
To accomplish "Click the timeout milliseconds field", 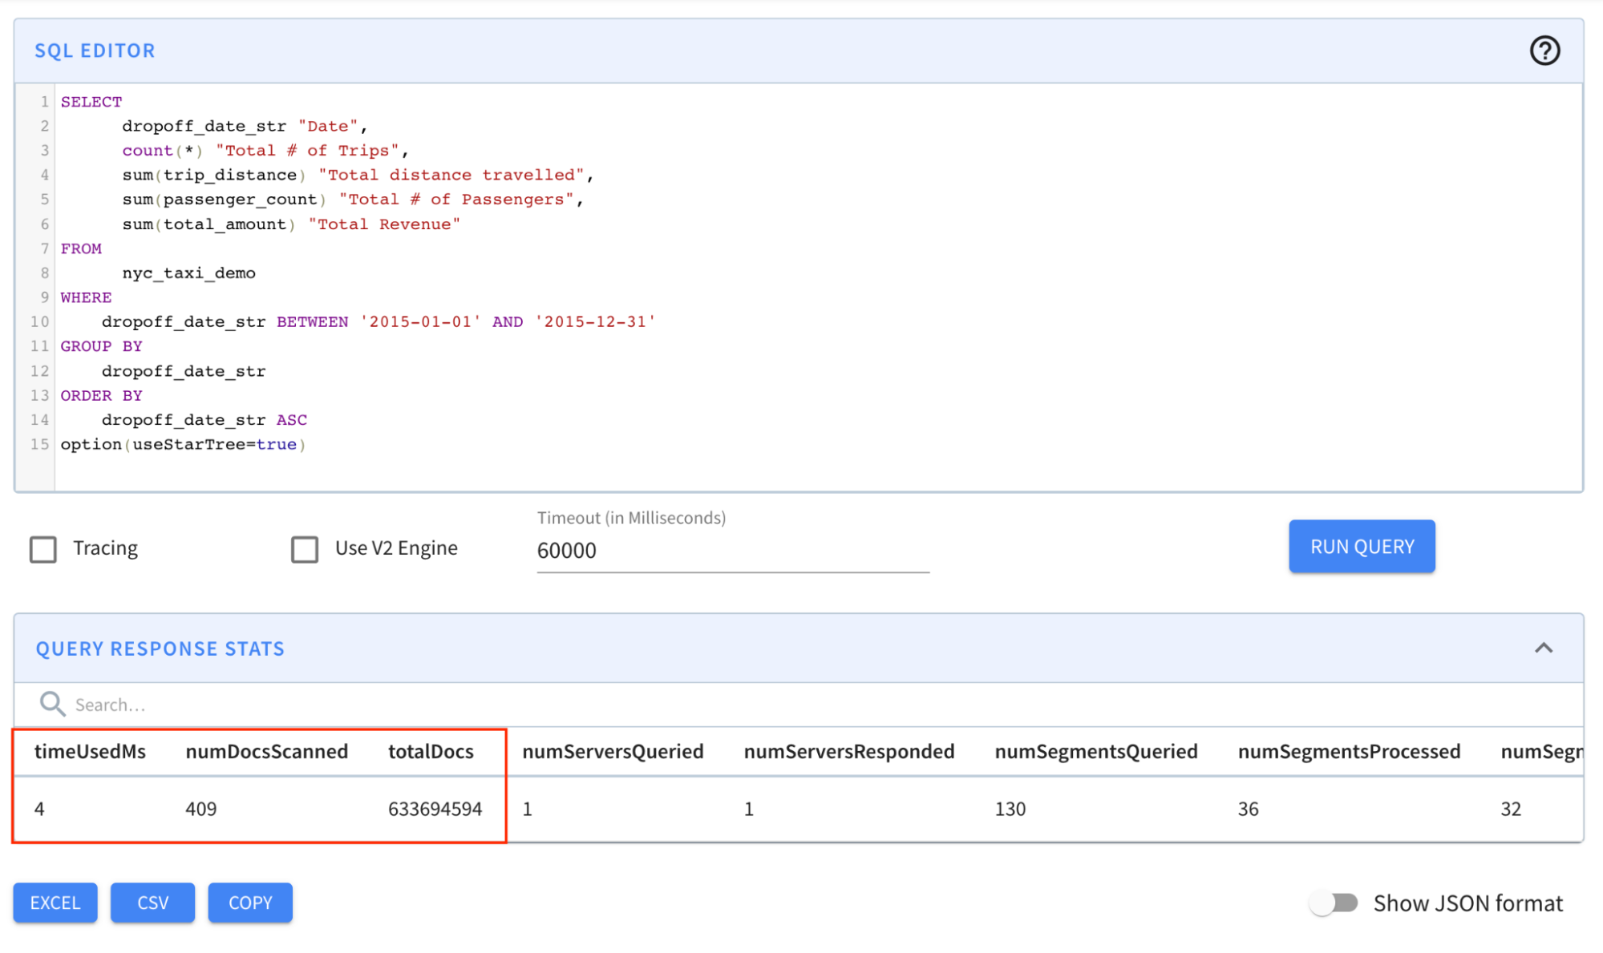I will pos(731,551).
